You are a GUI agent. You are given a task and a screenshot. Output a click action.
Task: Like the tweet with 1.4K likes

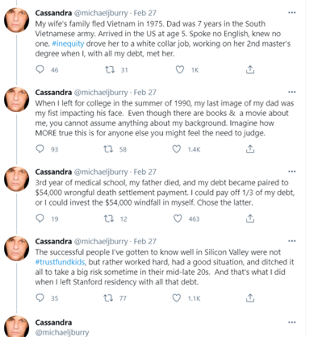(x=177, y=149)
